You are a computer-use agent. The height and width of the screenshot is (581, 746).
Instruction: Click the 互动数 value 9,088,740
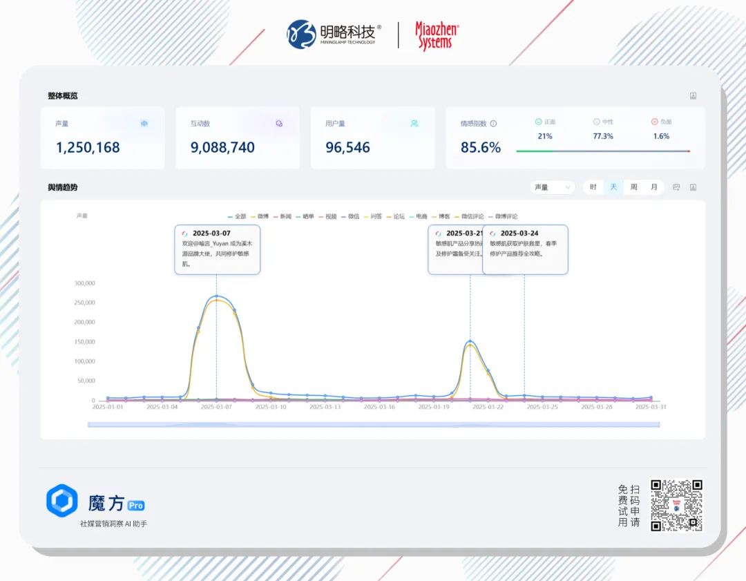(x=222, y=148)
